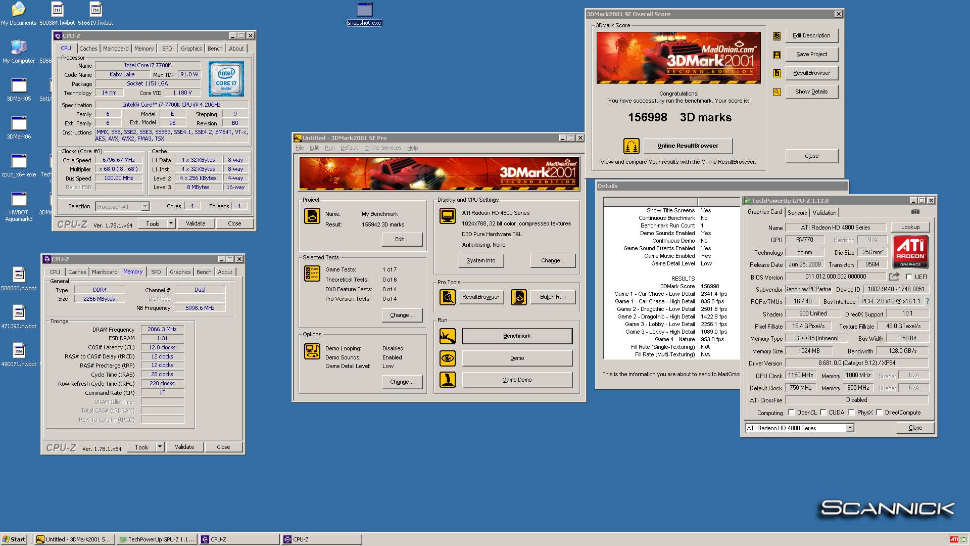Switch to TechPowerUp GPU-Z taskbar button
This screenshot has width=970, height=546.
(x=157, y=539)
